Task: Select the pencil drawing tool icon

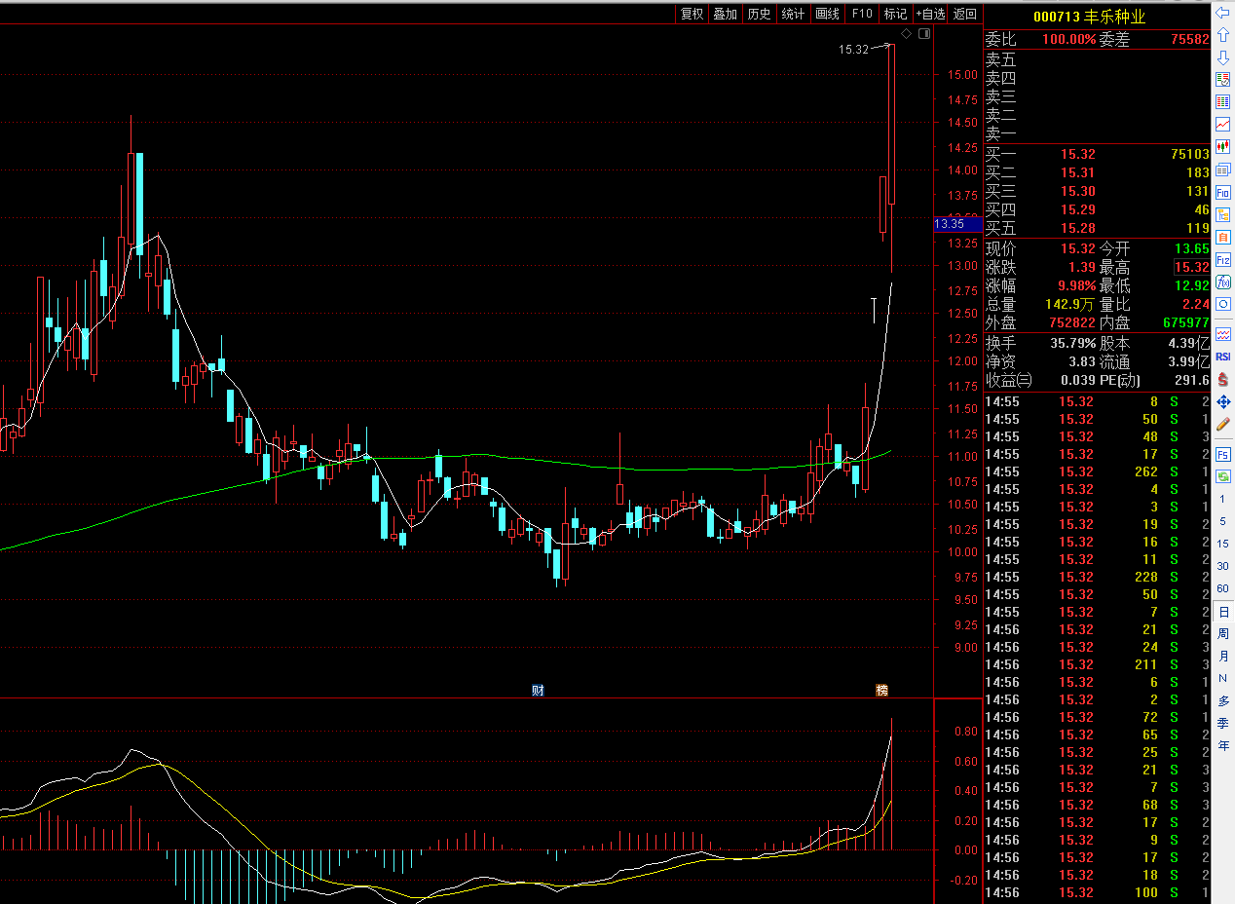Action: pyautogui.click(x=1222, y=424)
